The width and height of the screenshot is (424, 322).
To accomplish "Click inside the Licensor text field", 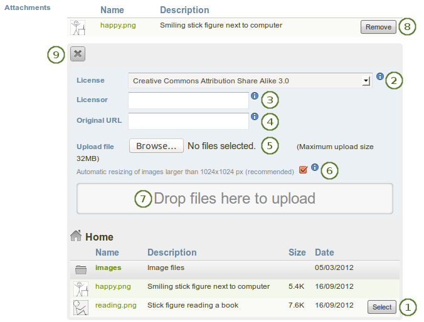I will (188, 100).
